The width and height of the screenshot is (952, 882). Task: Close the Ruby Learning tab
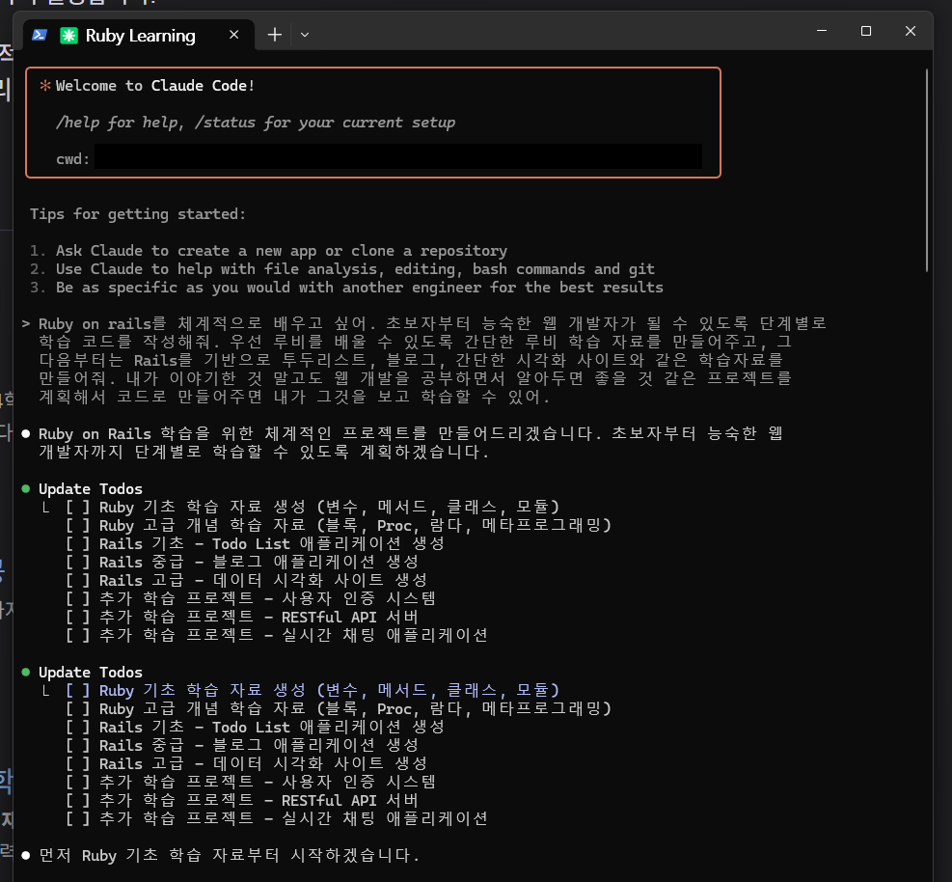point(233,36)
